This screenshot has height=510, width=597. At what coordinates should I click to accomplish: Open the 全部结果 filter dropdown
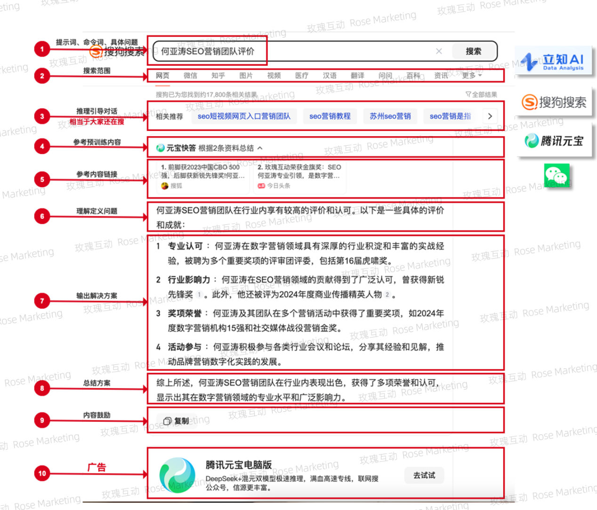(481, 95)
